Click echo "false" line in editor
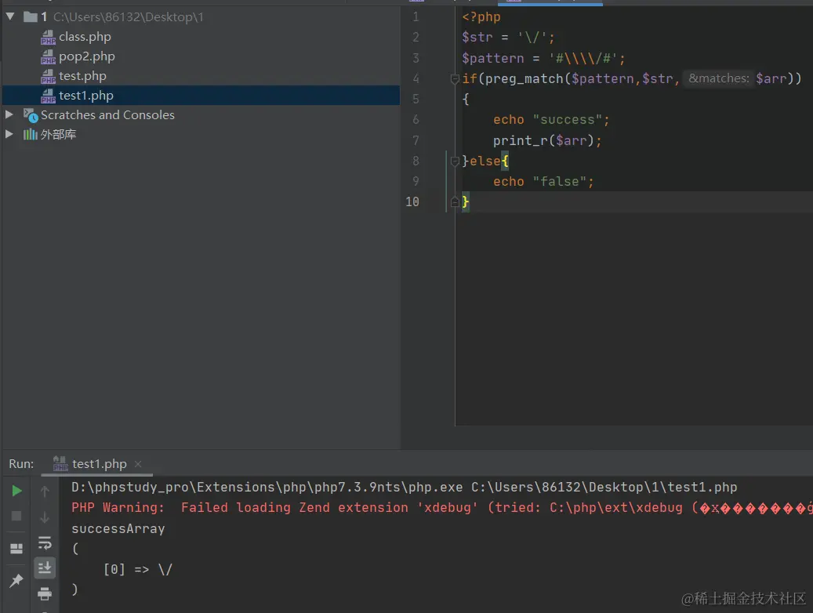Image resolution: width=813 pixels, height=613 pixels. pos(543,182)
